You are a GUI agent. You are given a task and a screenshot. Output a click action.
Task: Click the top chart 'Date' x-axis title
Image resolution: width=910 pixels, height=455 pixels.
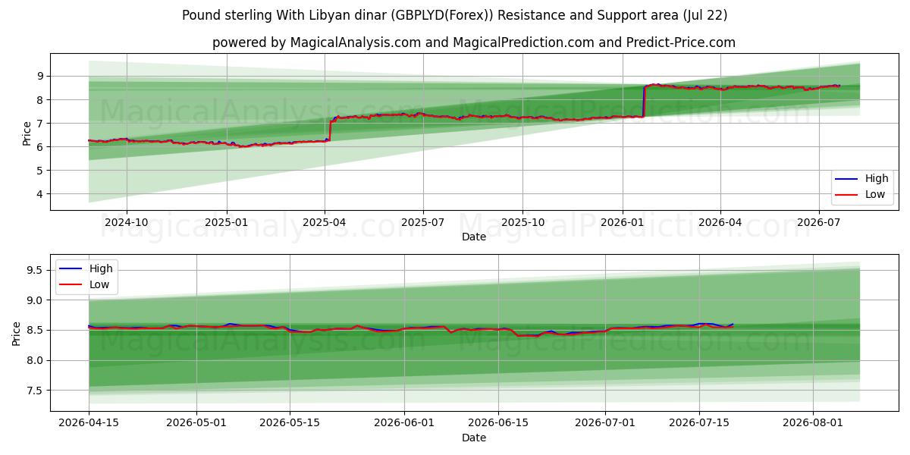[474, 237]
